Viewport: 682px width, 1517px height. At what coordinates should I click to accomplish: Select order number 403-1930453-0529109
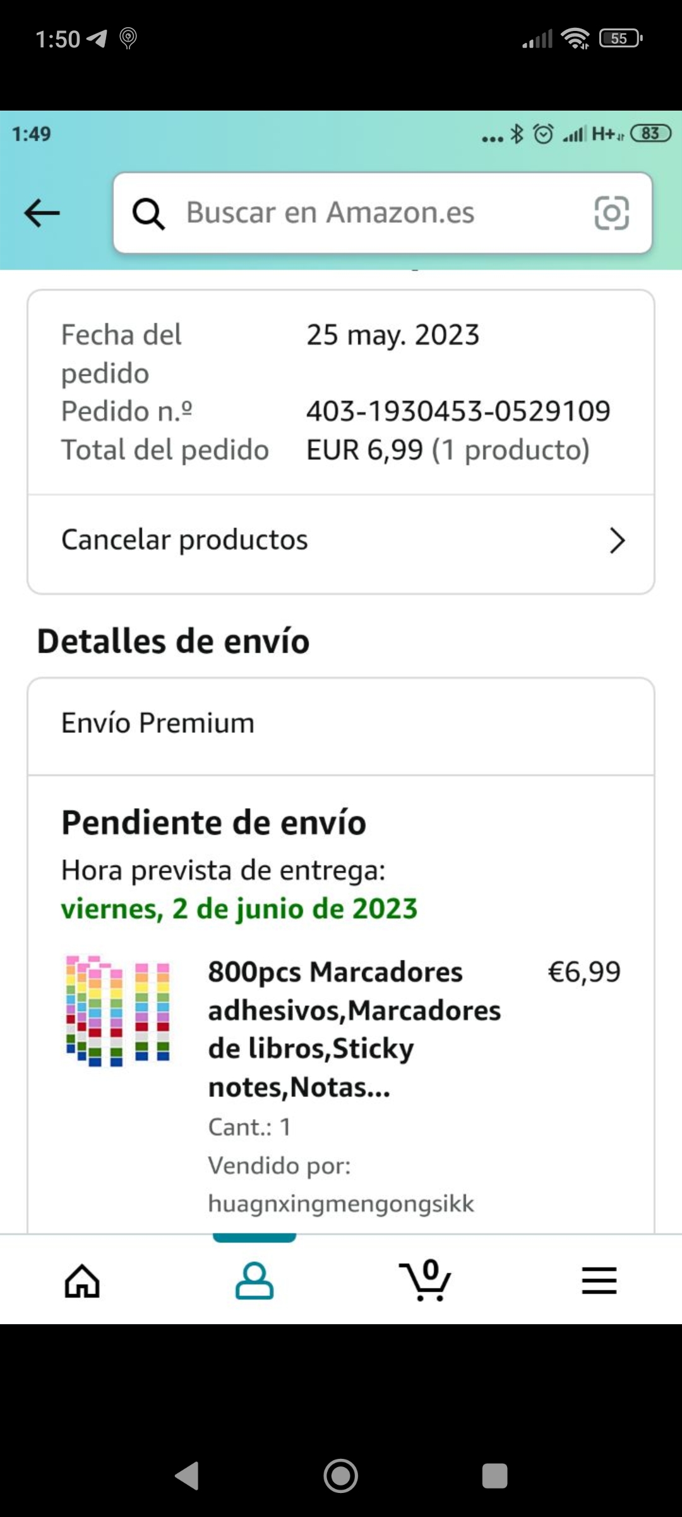(x=458, y=411)
